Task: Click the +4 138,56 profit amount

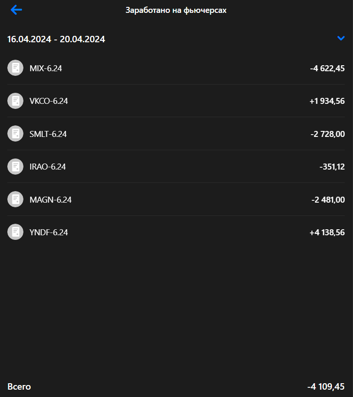Action: click(x=327, y=233)
